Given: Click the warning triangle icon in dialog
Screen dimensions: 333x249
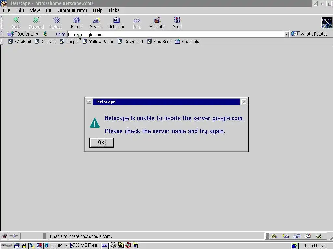Looking at the screenshot, I should [x=95, y=123].
